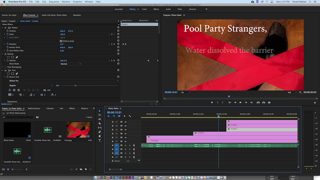Open Regular font style dropdown
The height and width of the screenshot is (180, 320).
[31, 86]
